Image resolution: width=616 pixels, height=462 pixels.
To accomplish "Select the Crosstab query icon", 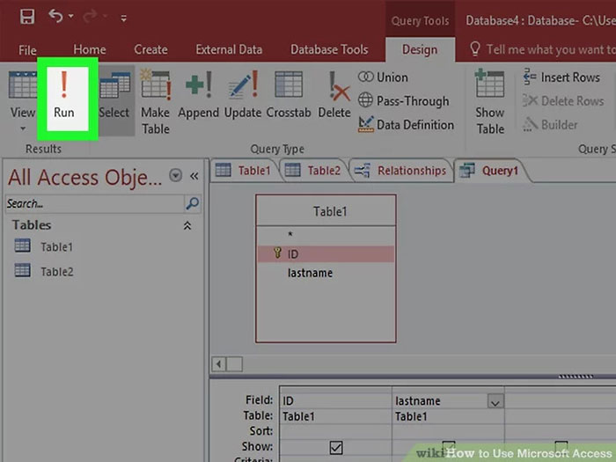I will [289, 95].
